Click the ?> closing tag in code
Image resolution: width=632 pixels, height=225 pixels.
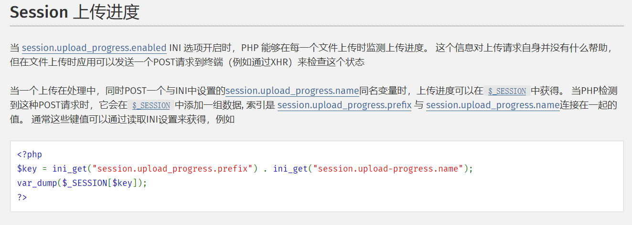(22, 197)
